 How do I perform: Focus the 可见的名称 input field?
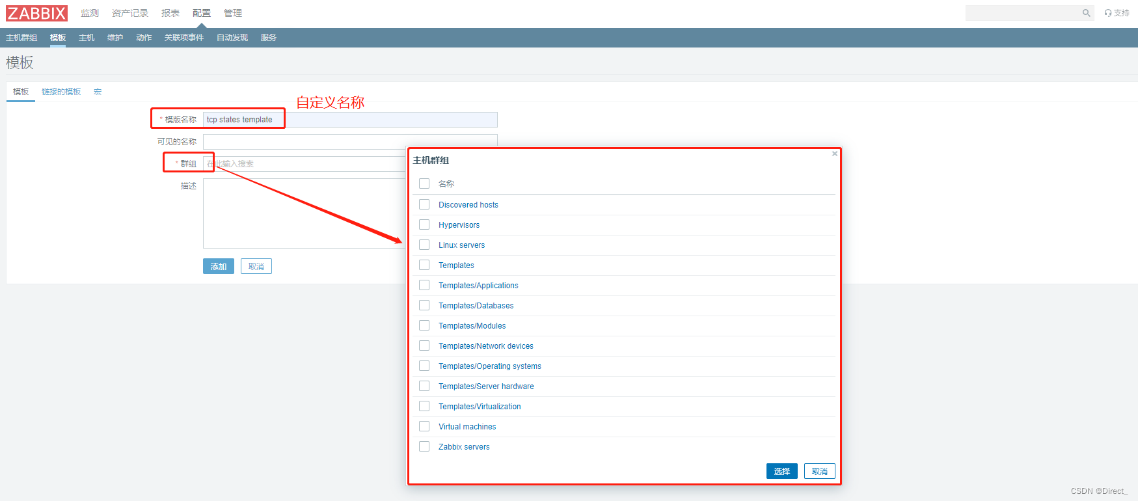[x=350, y=141]
